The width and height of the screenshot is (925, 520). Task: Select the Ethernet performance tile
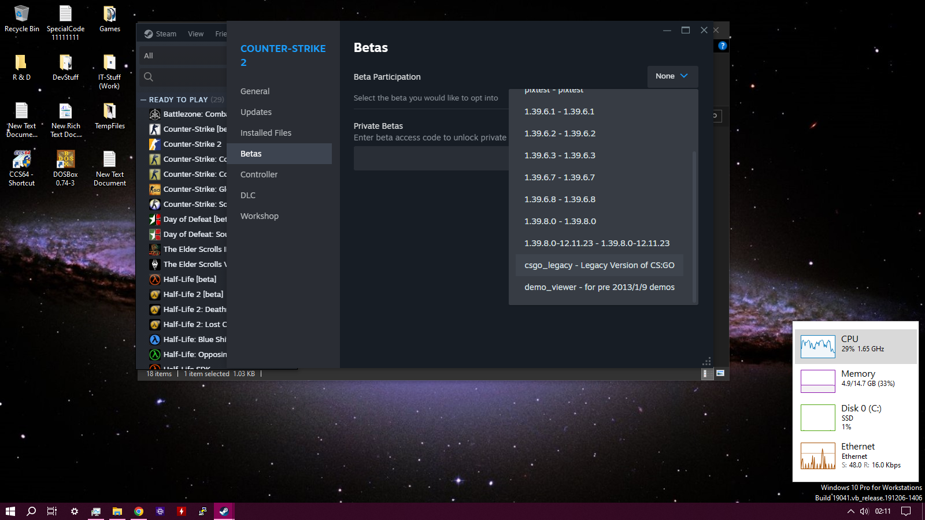click(x=856, y=455)
